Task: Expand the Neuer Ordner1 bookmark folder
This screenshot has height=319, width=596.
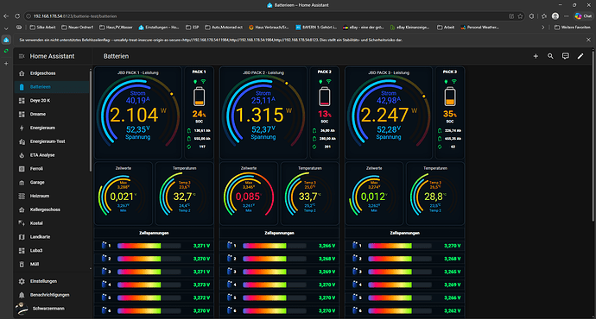Action: [77, 28]
